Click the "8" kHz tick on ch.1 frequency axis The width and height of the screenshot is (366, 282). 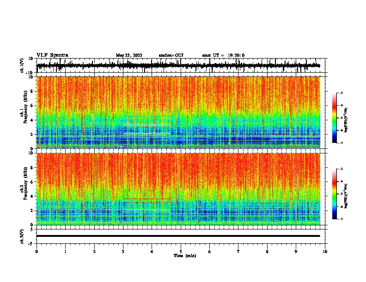(x=32, y=91)
